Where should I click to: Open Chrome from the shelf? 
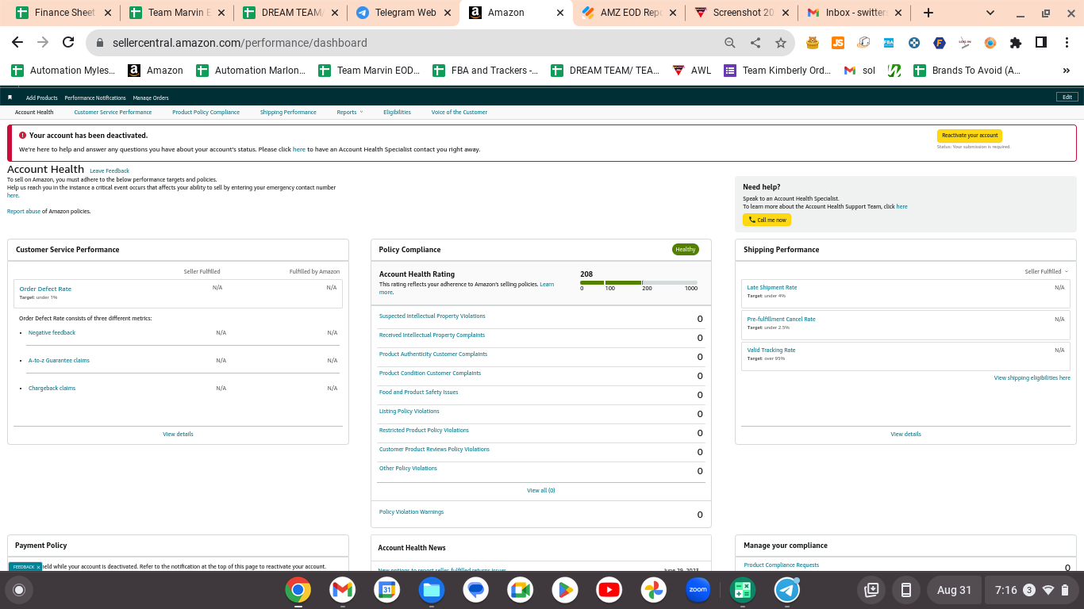(x=298, y=590)
